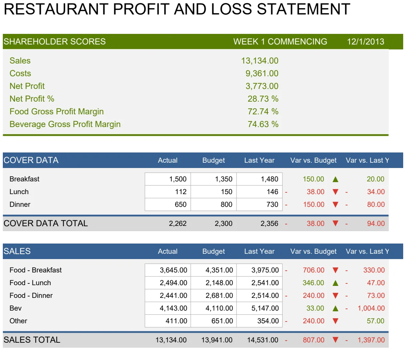Select the Lunch Last Year cell 146
The height and width of the screenshot is (360, 406).
click(259, 192)
